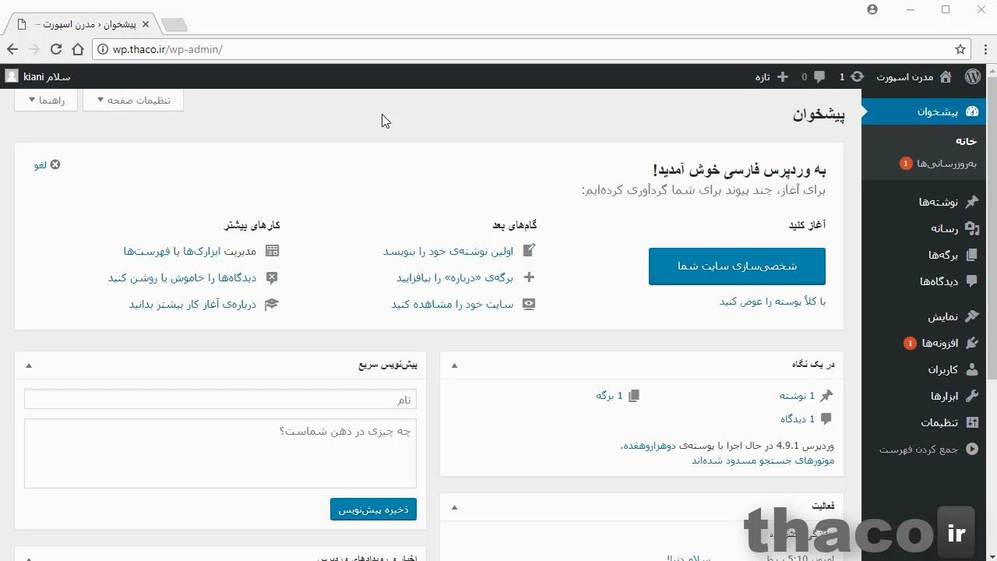Image resolution: width=997 pixels, height=561 pixels.
Task: Collapse the در یک نگاه widget
Action: (x=455, y=365)
